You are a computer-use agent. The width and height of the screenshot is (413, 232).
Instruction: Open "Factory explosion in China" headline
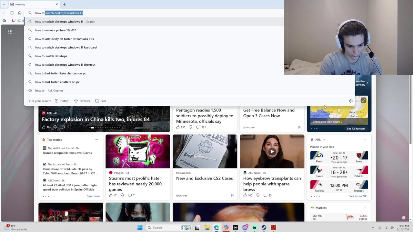pyautogui.click(x=96, y=119)
